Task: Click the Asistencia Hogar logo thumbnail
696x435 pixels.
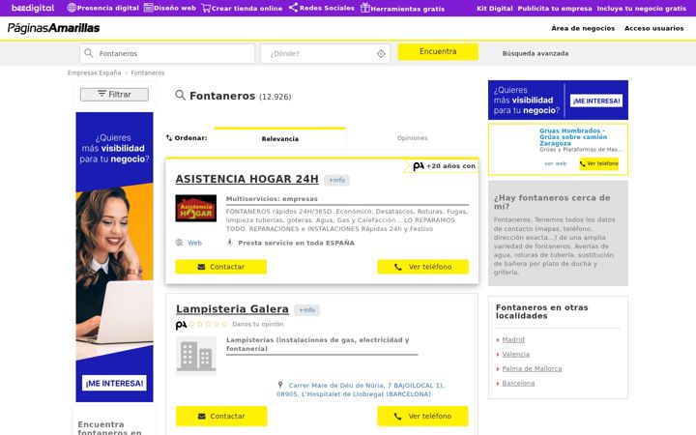Action: tap(195, 208)
